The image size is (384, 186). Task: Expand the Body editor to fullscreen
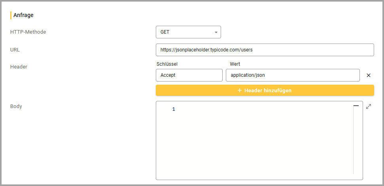[369, 106]
